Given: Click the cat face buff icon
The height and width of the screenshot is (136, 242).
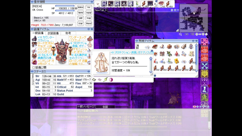Looking at the screenshot, I should pos(204,82).
